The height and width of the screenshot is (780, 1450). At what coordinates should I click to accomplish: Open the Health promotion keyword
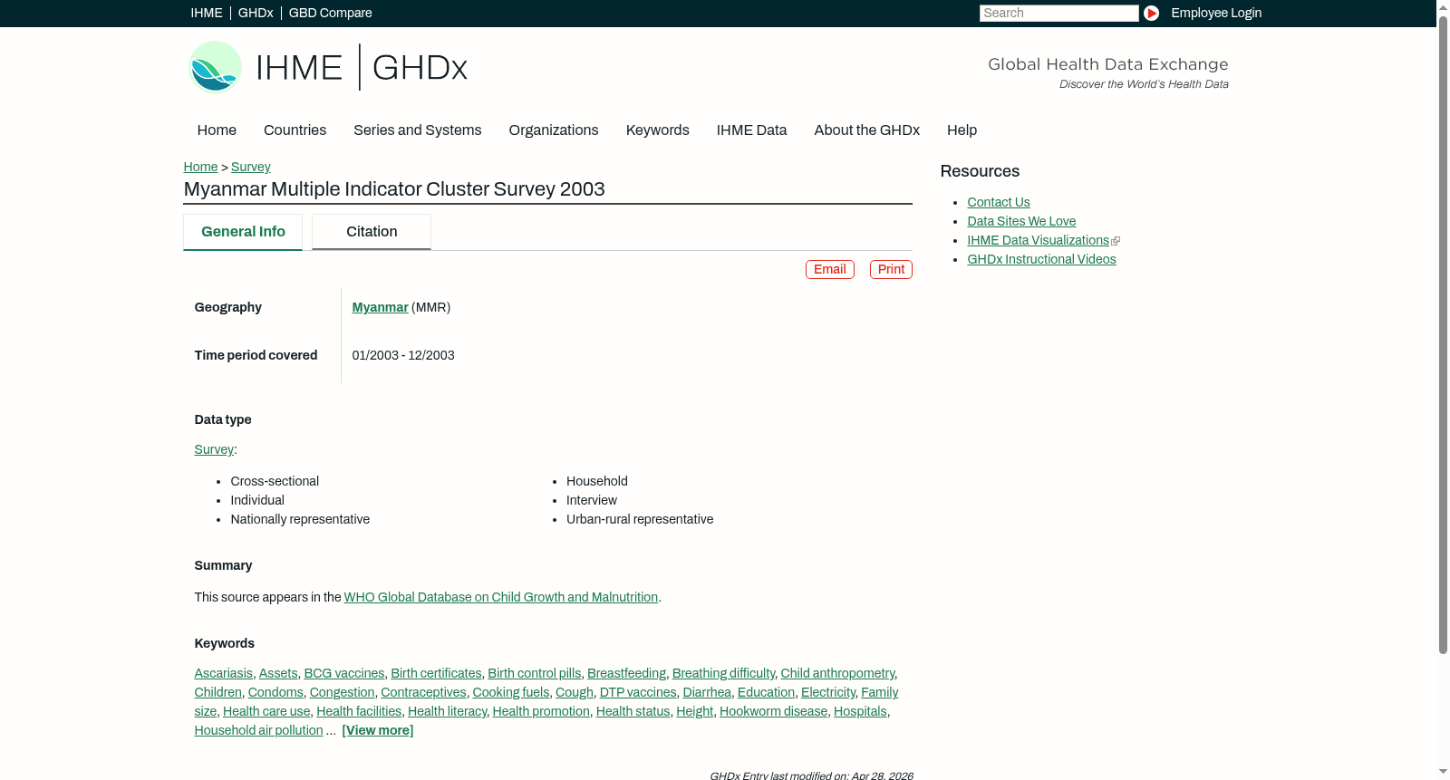click(x=541, y=711)
